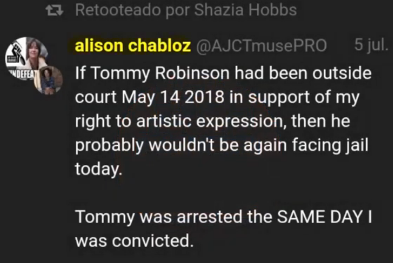Click the 'May 14 2018' date text
The width and height of the screenshot is (393, 263).
click(x=173, y=97)
